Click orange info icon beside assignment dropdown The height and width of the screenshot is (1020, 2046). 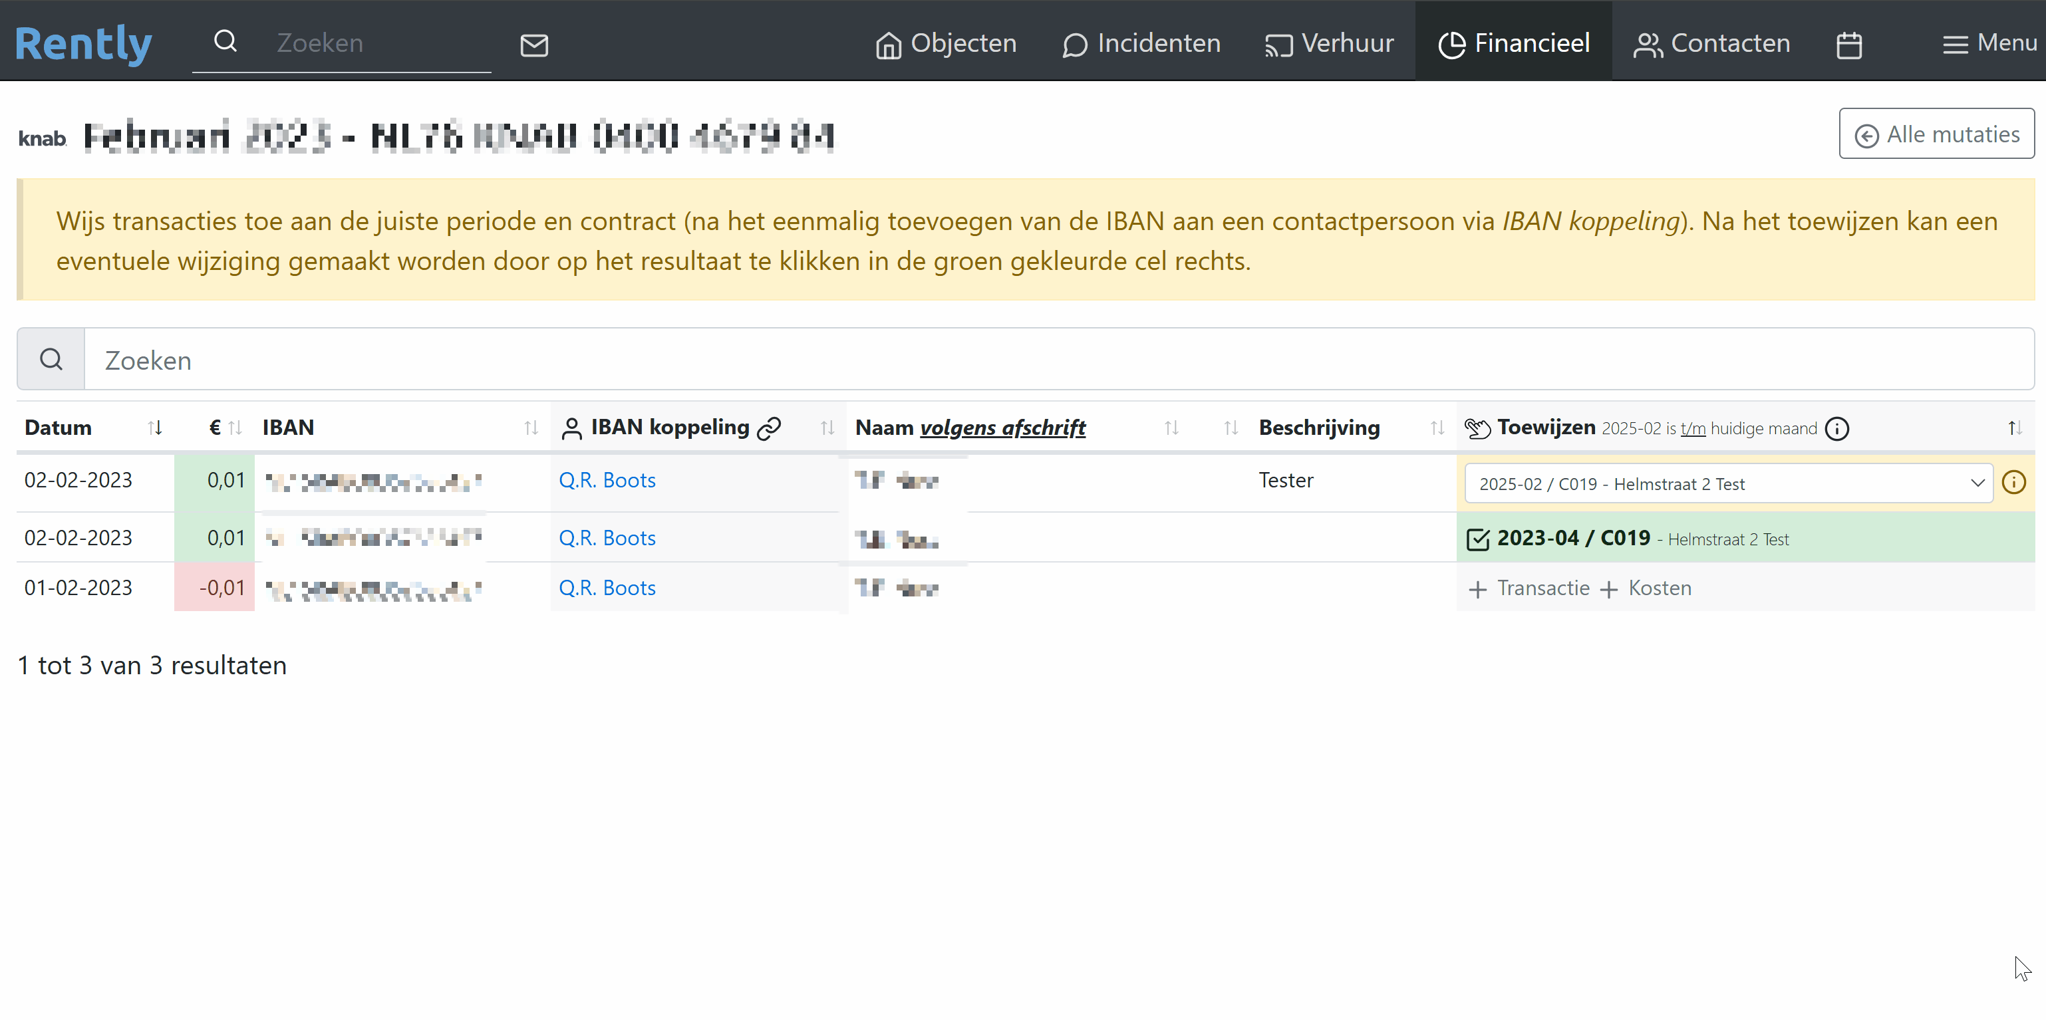coord(2013,483)
